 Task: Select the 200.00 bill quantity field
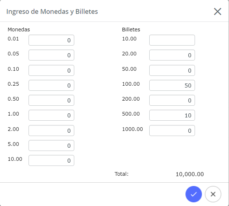point(172,101)
